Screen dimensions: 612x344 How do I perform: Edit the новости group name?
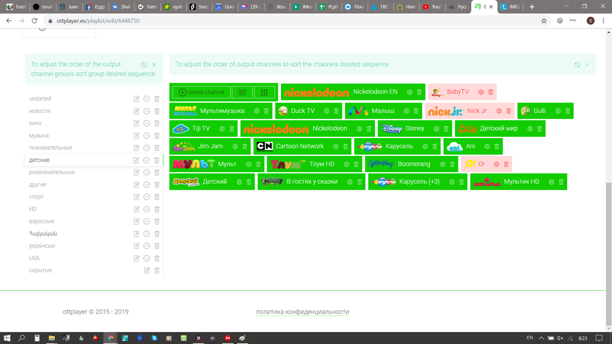[x=136, y=111]
